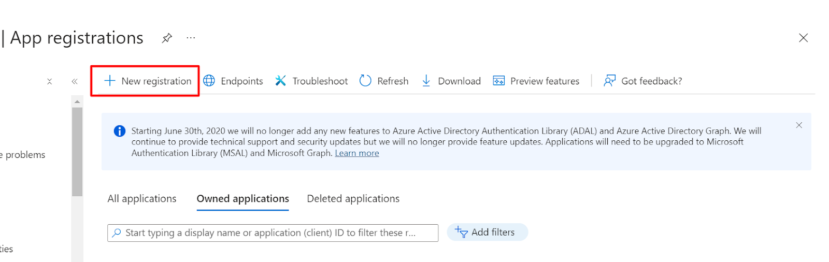Open the ellipsis more options menu
The image size is (829, 262).
tap(191, 38)
